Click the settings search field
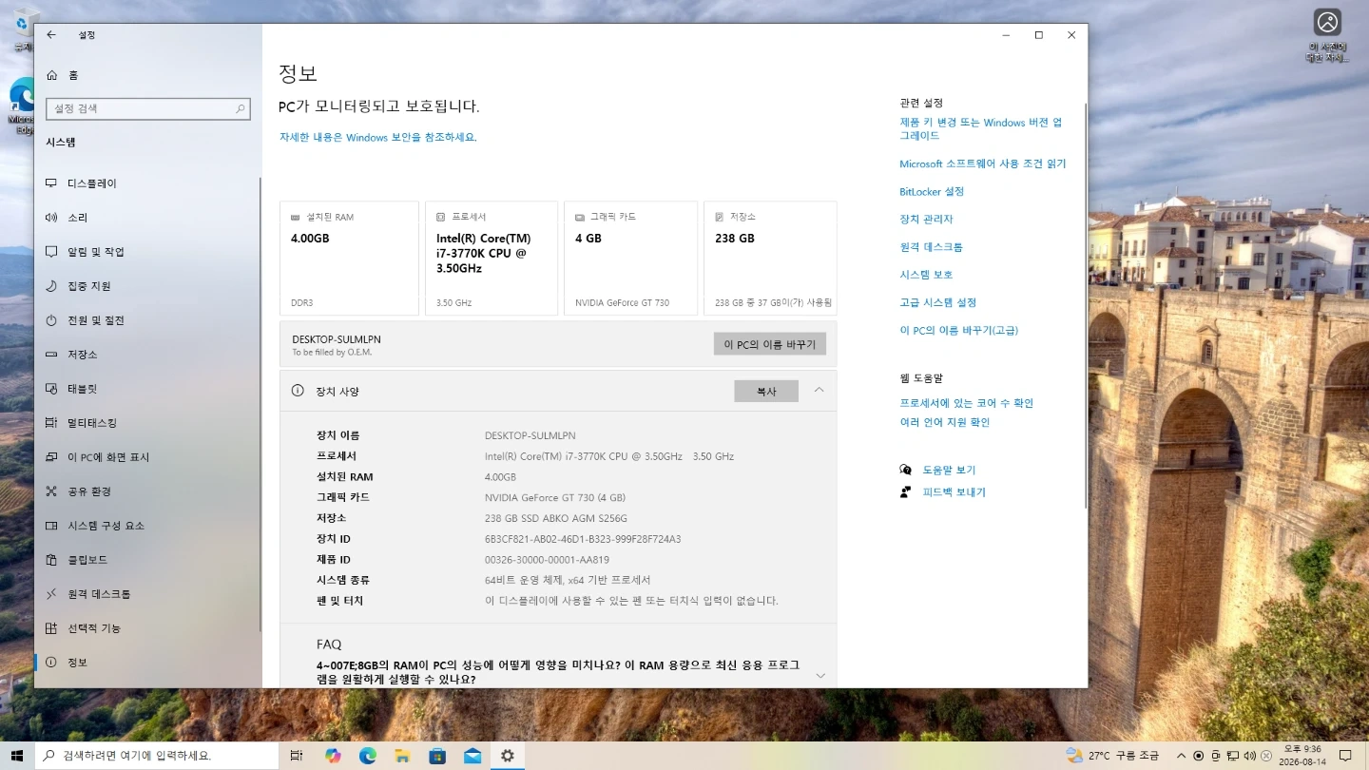The height and width of the screenshot is (770, 1369). [x=147, y=108]
